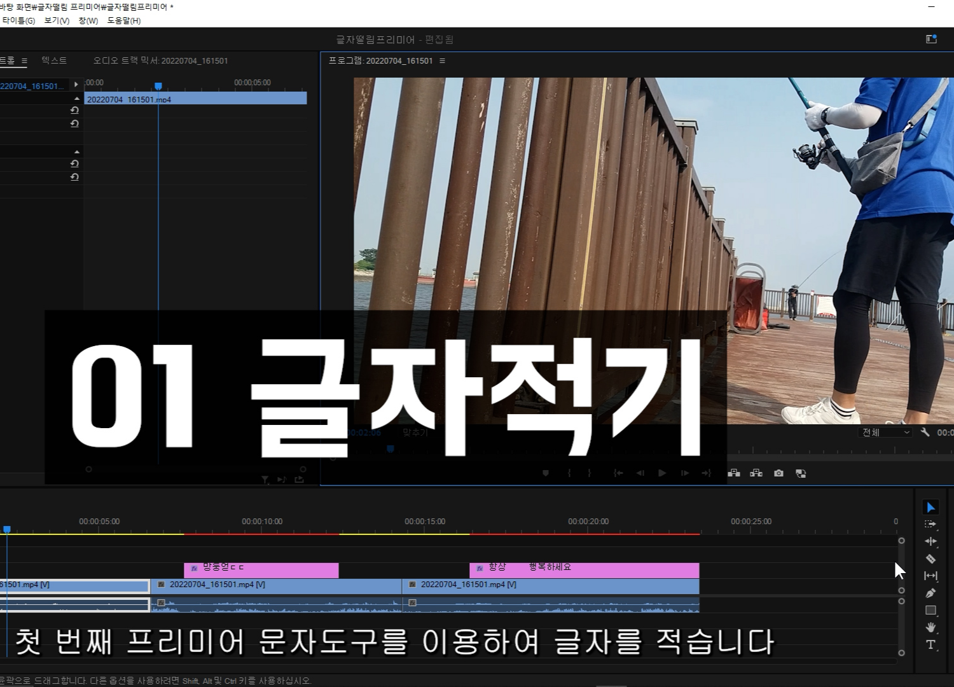Switch to the 텍스트 tab
The height and width of the screenshot is (687, 954).
[54, 60]
